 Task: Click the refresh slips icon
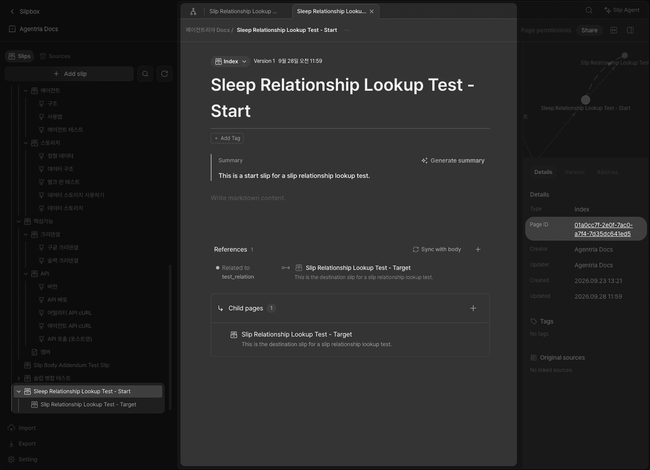click(x=164, y=74)
